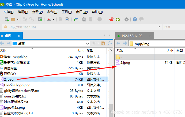Click the sftp://192.168.1.102 address field
The image size is (185, 117).
pyautogui.click(x=81, y=27)
